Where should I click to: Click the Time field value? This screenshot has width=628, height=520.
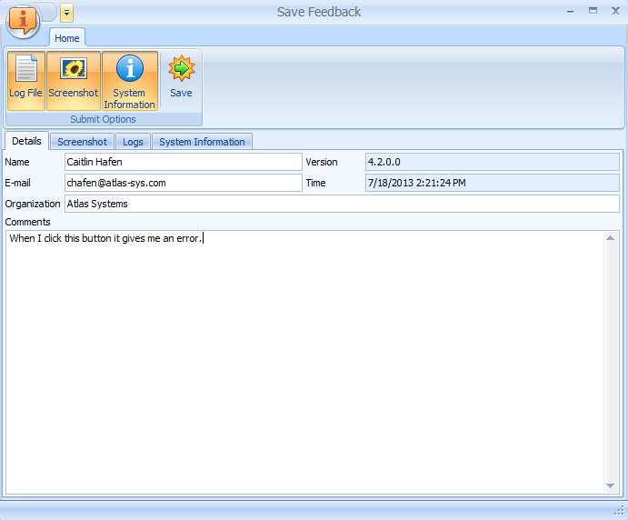tap(491, 183)
